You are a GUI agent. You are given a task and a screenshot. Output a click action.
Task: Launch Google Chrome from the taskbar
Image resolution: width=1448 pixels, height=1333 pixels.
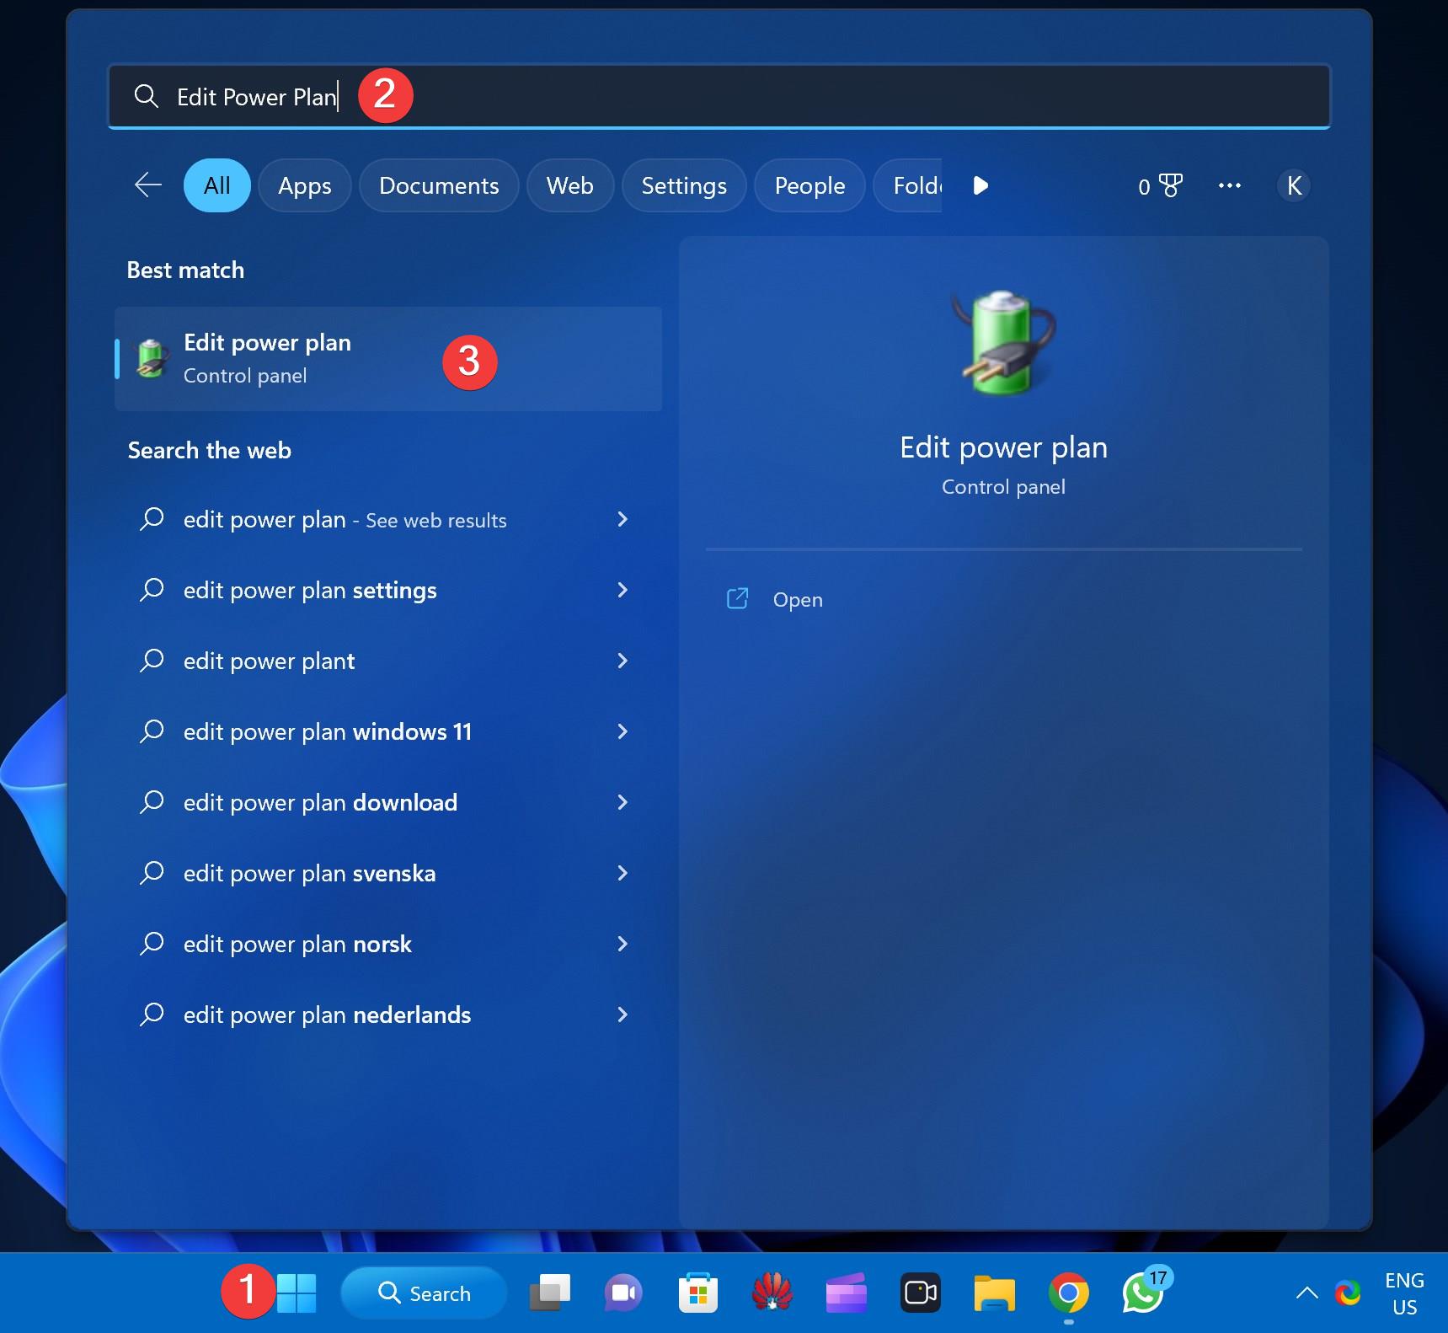pos(1068,1293)
